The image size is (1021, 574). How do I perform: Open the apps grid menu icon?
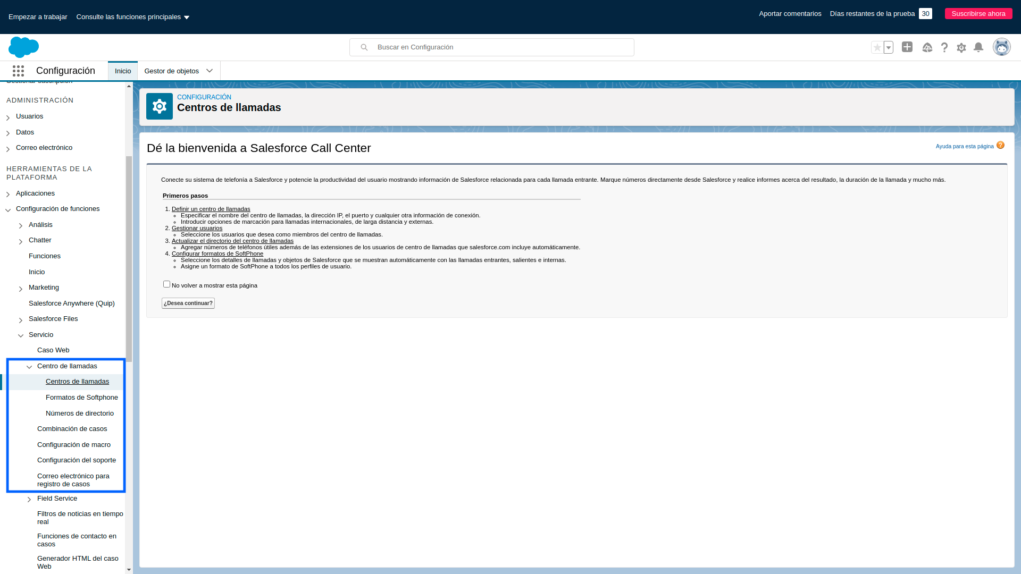pyautogui.click(x=18, y=70)
